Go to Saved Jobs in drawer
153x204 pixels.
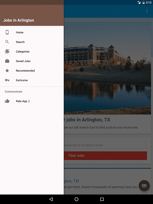[x=32, y=61]
